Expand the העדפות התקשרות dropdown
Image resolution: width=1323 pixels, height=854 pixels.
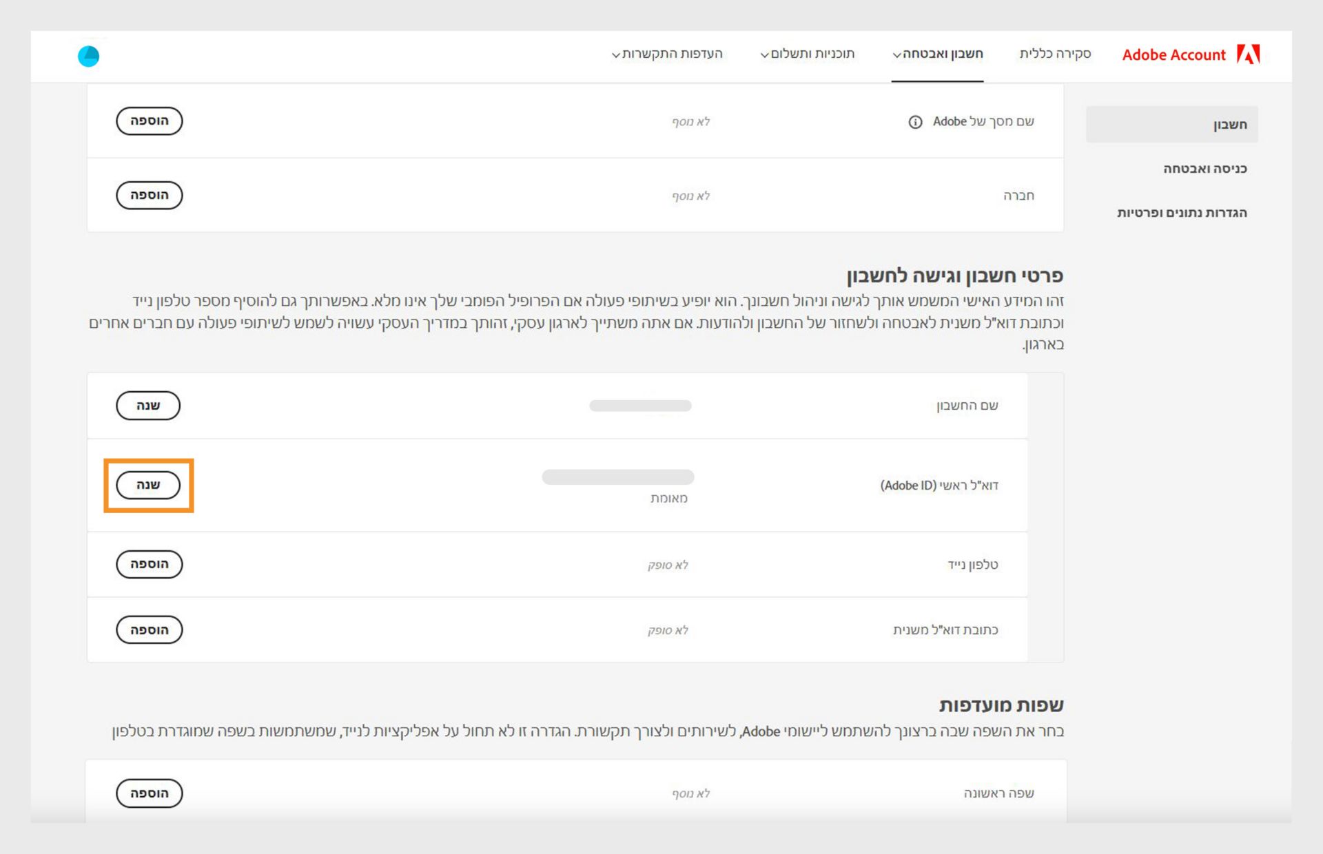667,54
